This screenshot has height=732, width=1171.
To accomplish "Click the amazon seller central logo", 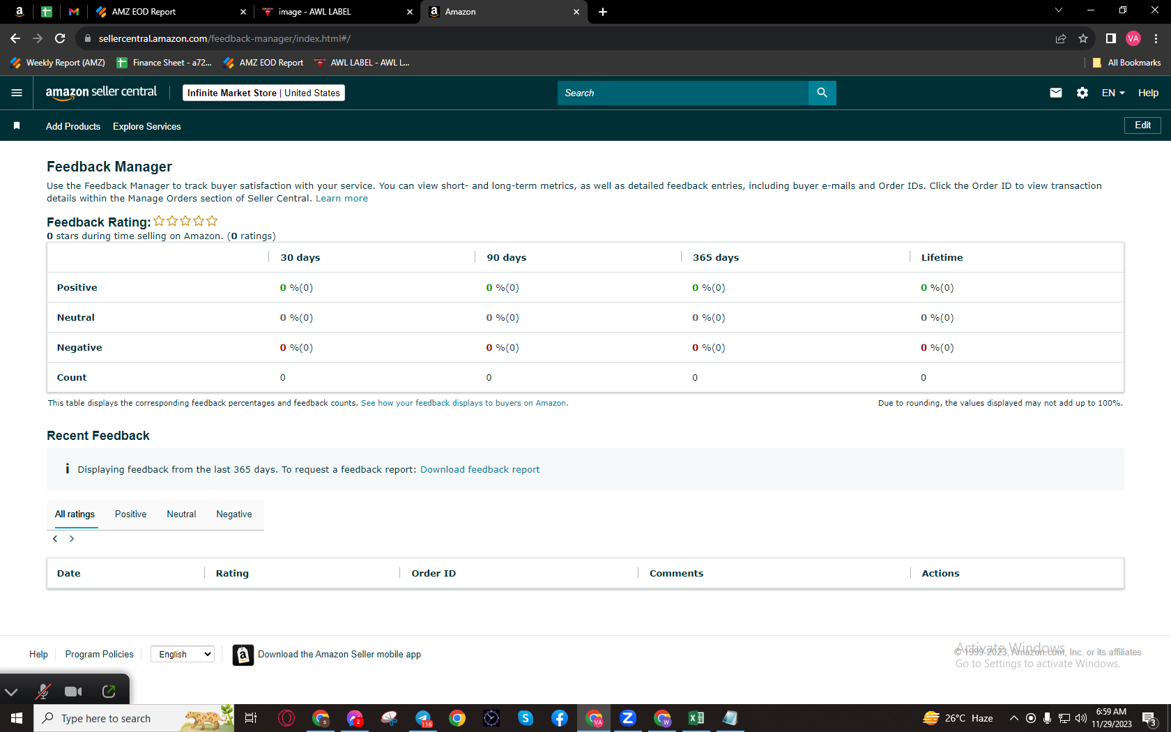I will click(101, 93).
